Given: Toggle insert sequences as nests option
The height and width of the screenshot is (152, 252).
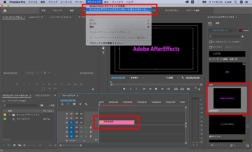Looking at the screenshot, I should (x=62, y=104).
